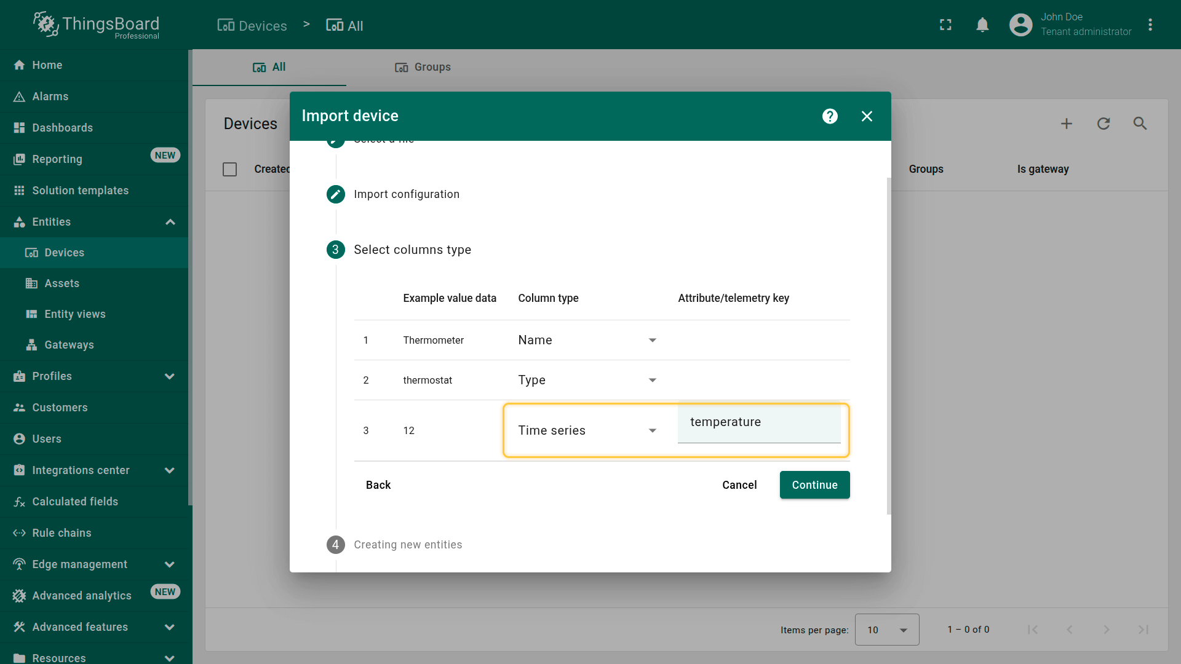Collapse the Entities sidebar section
The height and width of the screenshot is (664, 1181).
(170, 222)
